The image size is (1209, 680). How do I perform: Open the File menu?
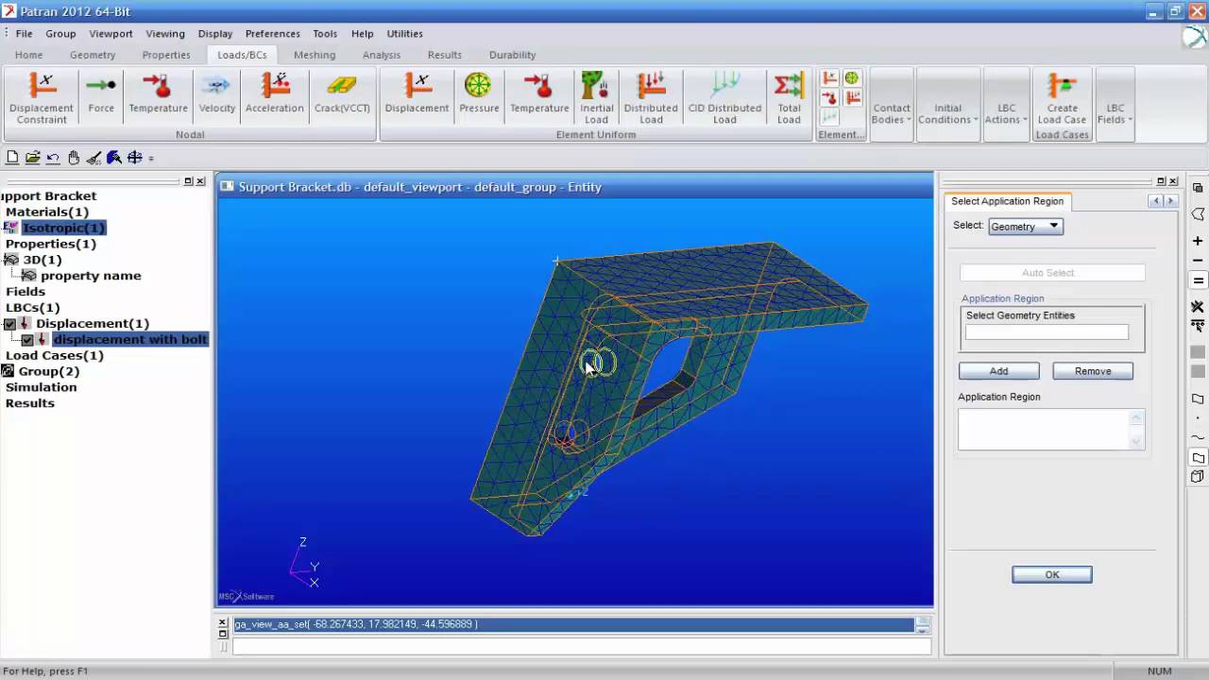(24, 33)
